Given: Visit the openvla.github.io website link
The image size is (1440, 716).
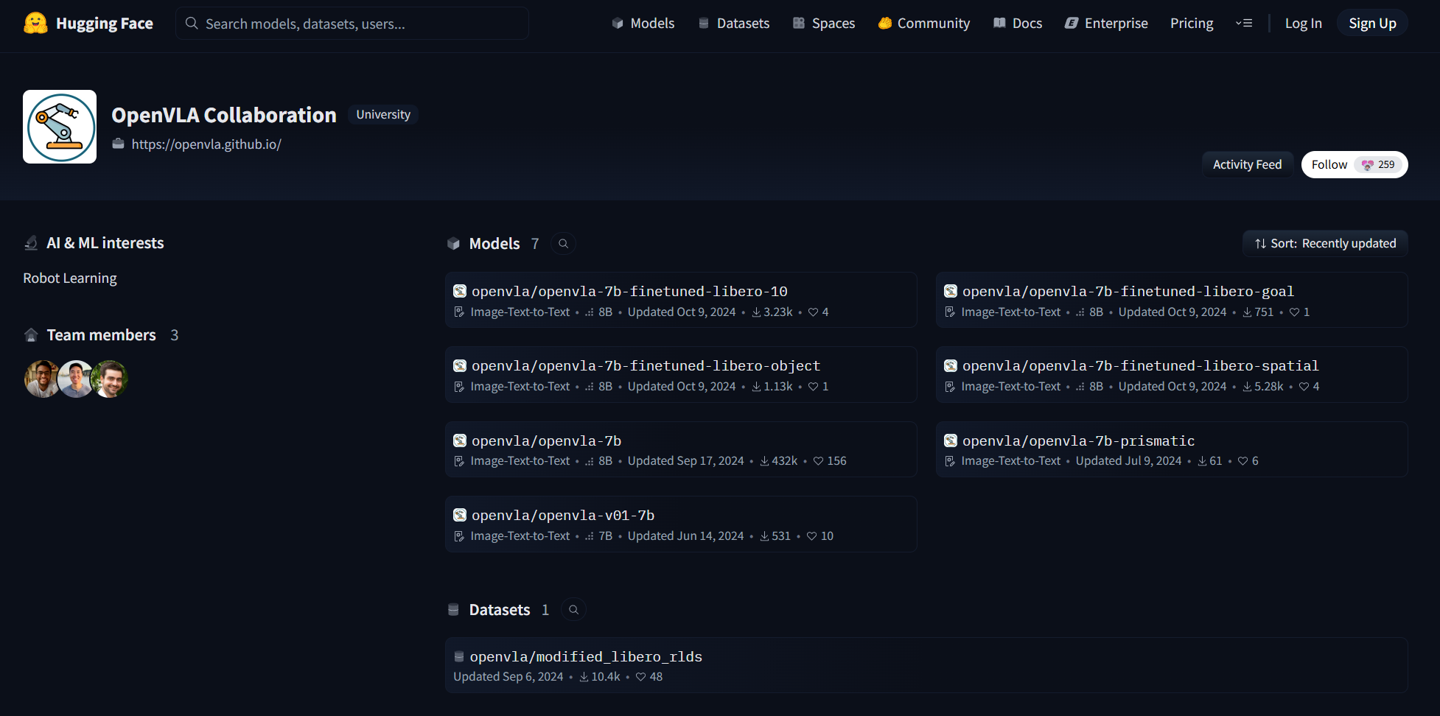Looking at the screenshot, I should (206, 144).
